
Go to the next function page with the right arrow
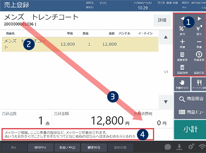199,19
